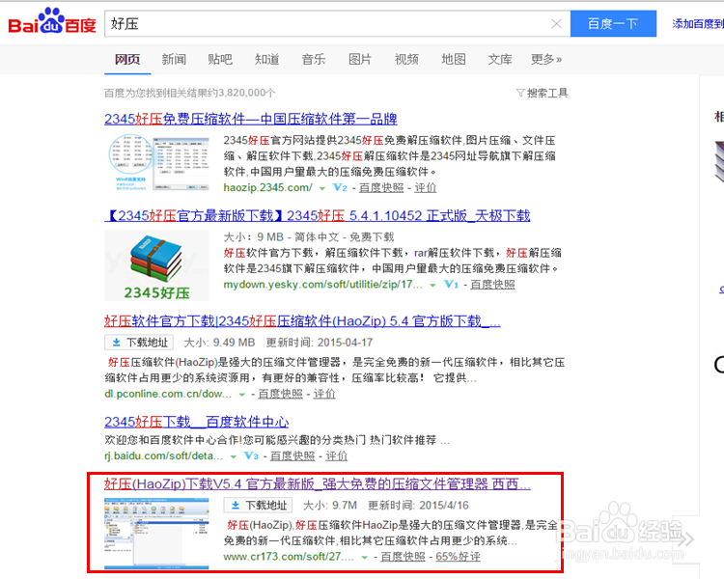The height and width of the screenshot is (579, 724).
Task: Click the V1 verification icon by mydown.yesky.com
Action: 451,285
